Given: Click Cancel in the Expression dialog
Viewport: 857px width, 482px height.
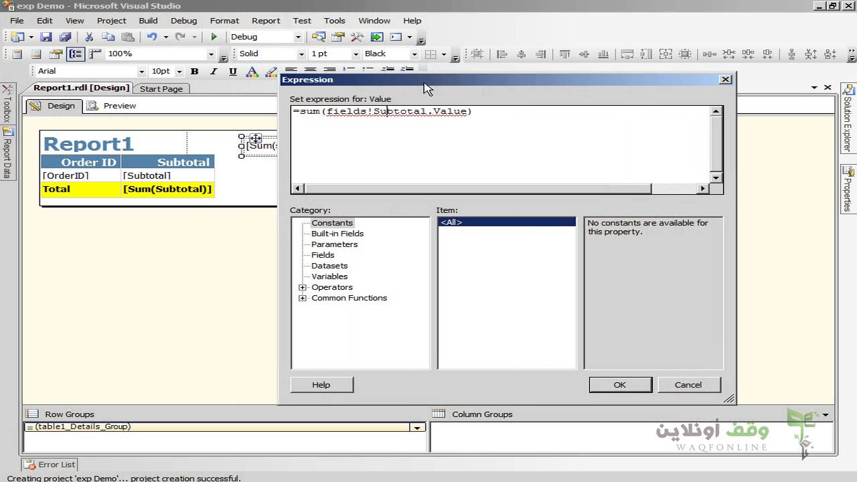Looking at the screenshot, I should 688,384.
